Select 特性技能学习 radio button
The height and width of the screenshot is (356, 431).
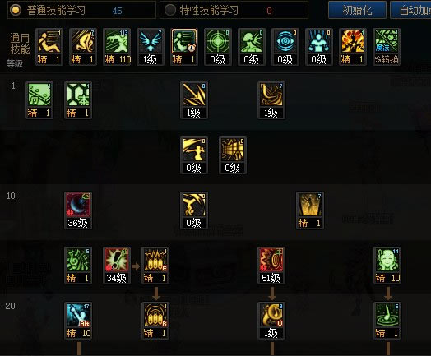[170, 10]
